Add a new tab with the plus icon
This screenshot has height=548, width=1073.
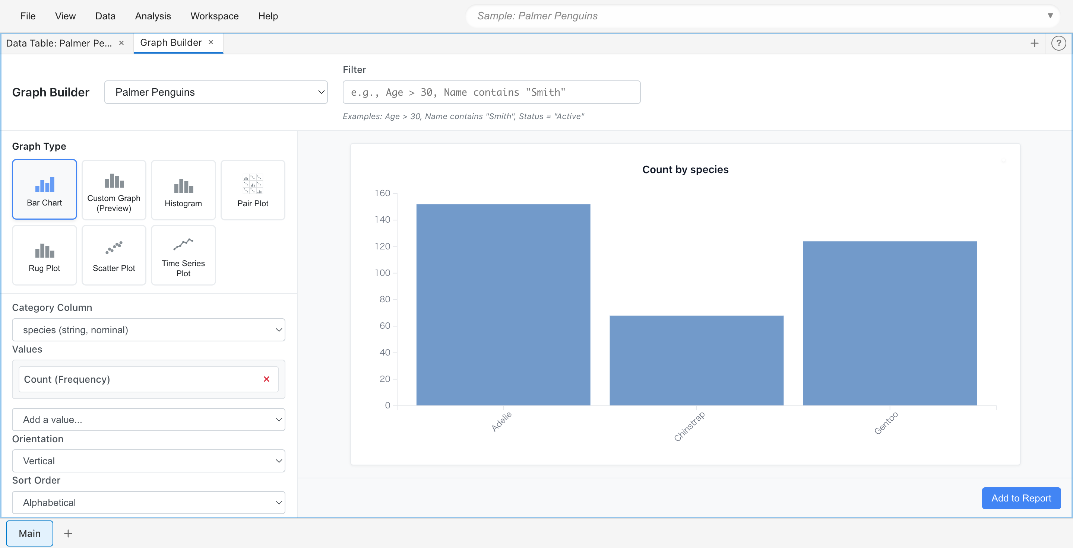point(1035,43)
